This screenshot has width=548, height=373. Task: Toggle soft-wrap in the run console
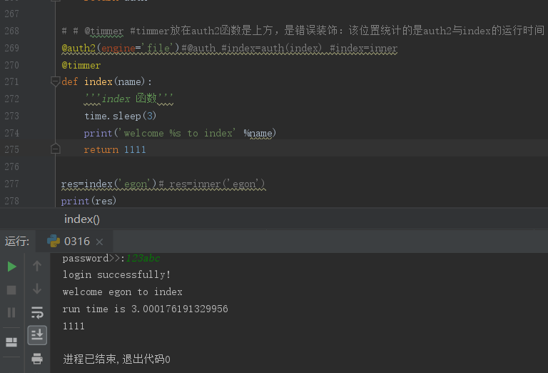[x=37, y=312]
